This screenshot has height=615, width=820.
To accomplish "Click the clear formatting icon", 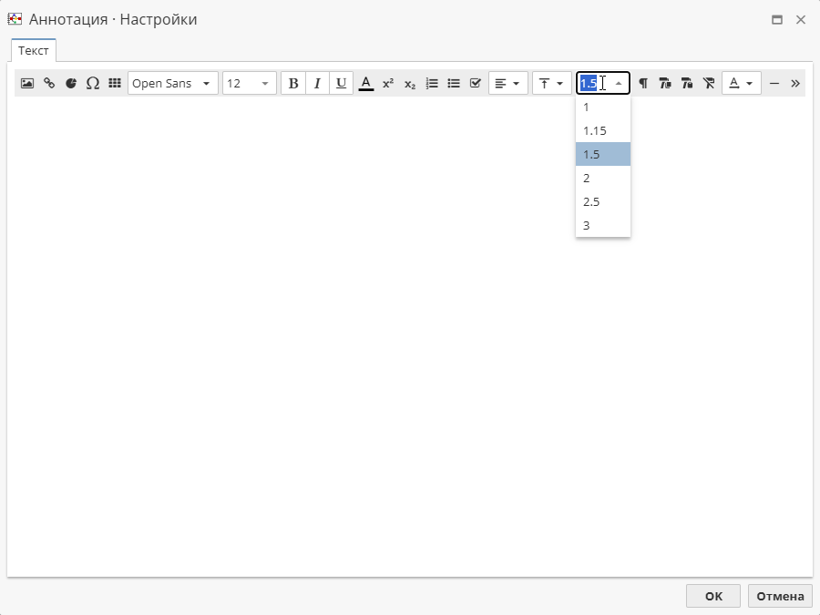I will pyautogui.click(x=709, y=83).
